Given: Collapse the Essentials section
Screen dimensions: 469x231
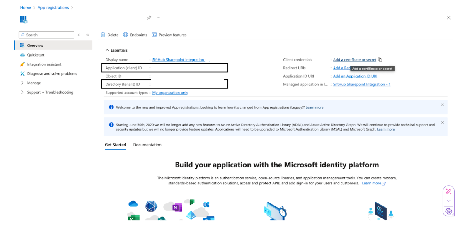Looking at the screenshot, I should click(x=107, y=50).
